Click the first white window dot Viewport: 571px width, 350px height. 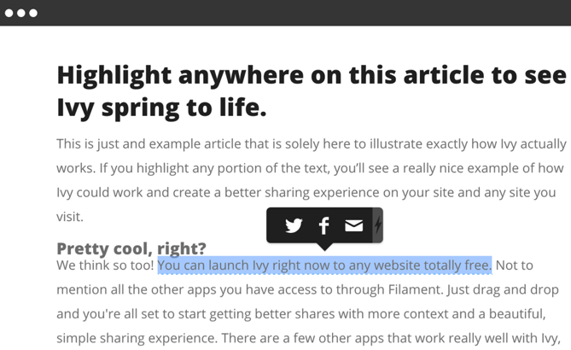9,13
